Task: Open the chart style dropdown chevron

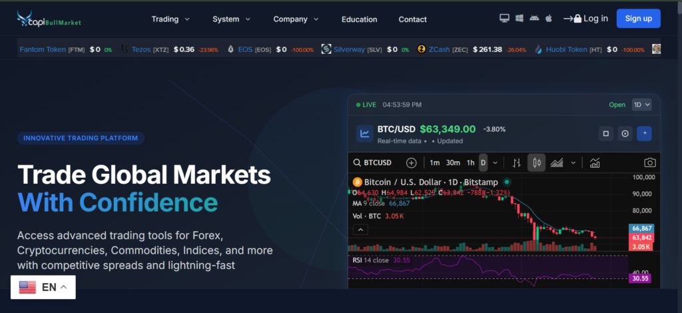Action: click(x=573, y=163)
